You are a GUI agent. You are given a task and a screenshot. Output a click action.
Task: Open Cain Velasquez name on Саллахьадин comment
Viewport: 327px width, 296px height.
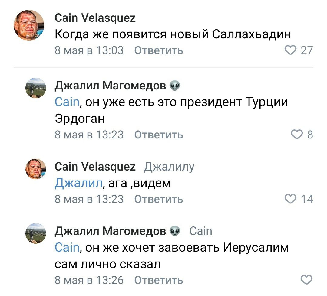[95, 18]
